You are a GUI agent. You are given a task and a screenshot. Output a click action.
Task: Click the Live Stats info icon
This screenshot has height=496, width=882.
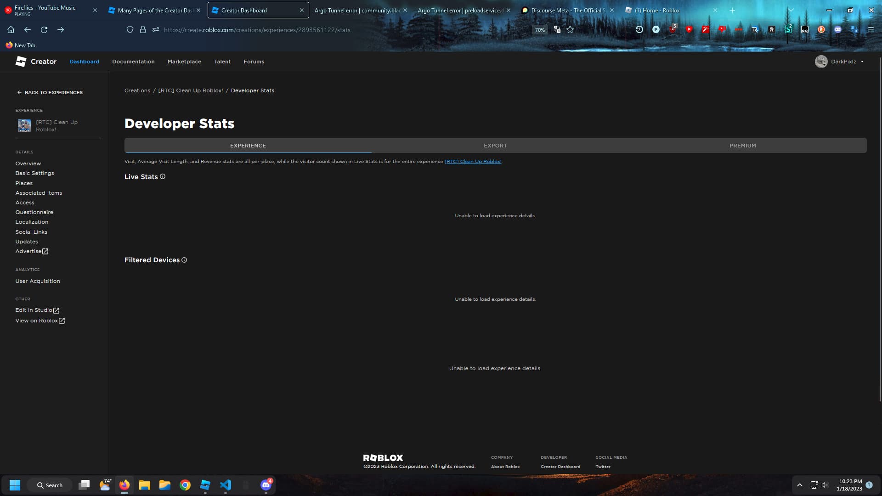[x=163, y=177]
